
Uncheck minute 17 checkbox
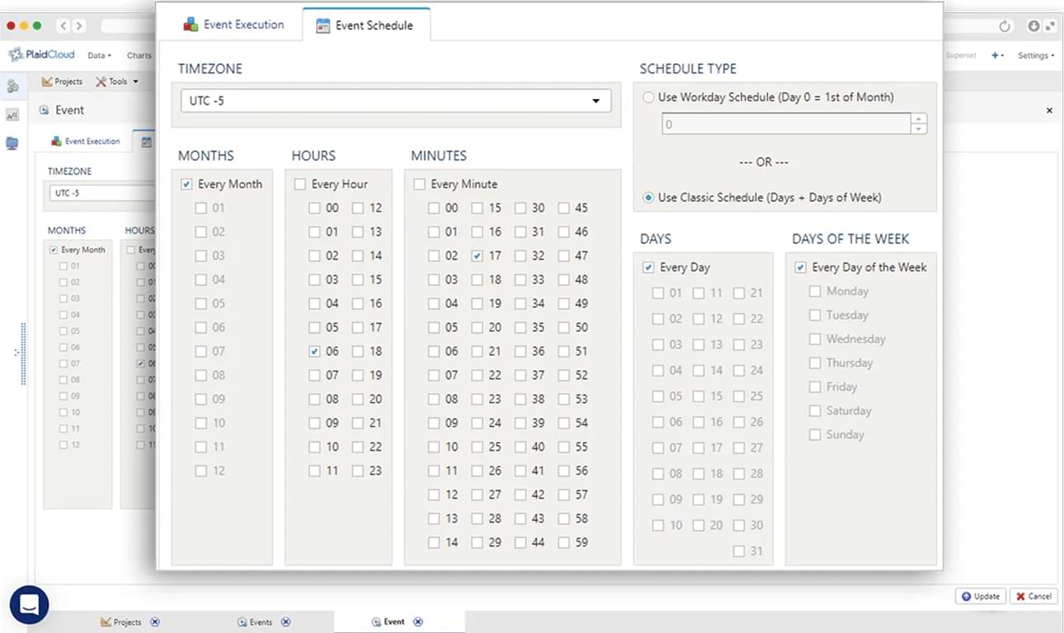tap(478, 256)
